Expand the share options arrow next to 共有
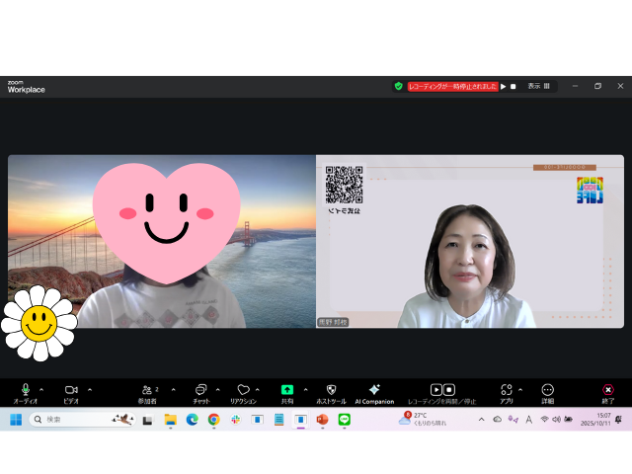 (x=305, y=389)
